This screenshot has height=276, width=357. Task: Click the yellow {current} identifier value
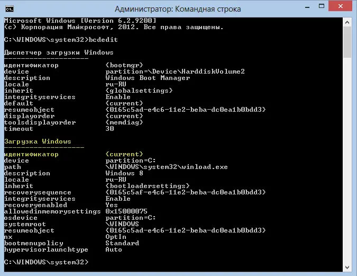tap(124, 154)
